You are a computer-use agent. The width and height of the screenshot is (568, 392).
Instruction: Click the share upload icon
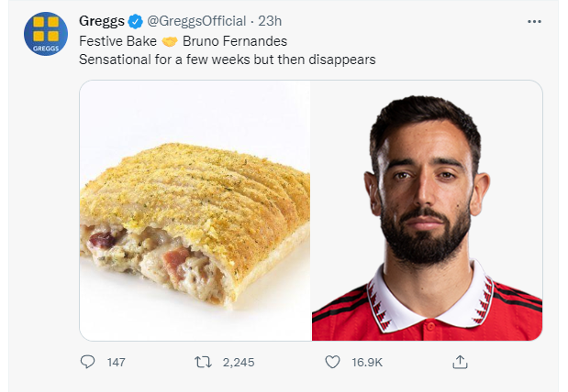[460, 362]
